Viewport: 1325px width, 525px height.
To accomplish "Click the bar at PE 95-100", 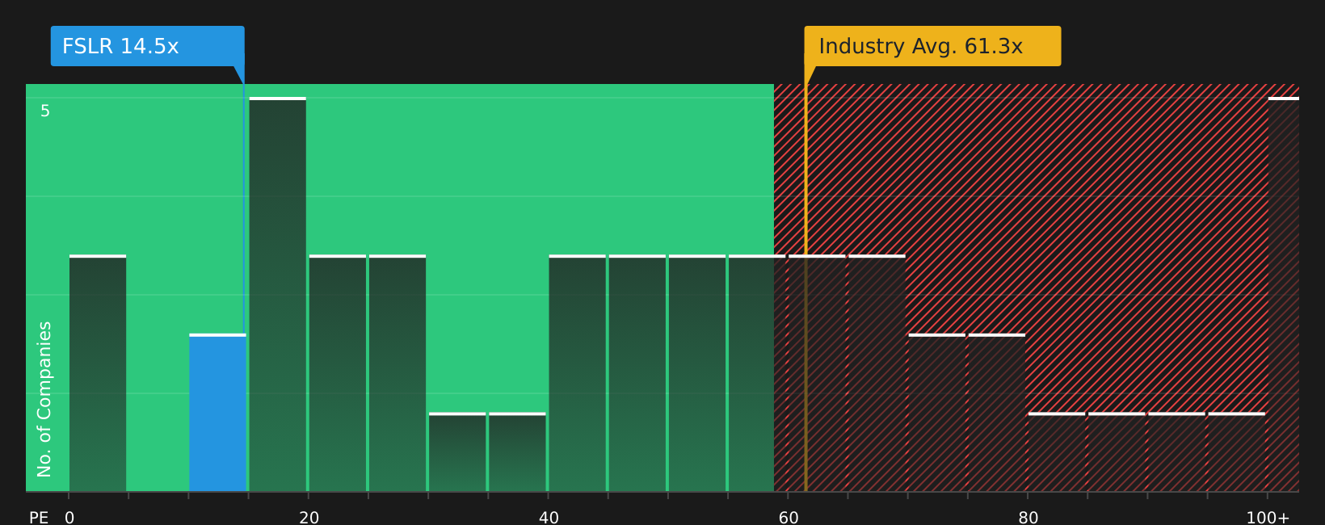I will (1237, 452).
